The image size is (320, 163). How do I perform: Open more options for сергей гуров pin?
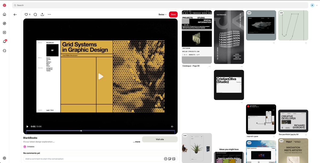pyautogui.click(x=274, y=136)
